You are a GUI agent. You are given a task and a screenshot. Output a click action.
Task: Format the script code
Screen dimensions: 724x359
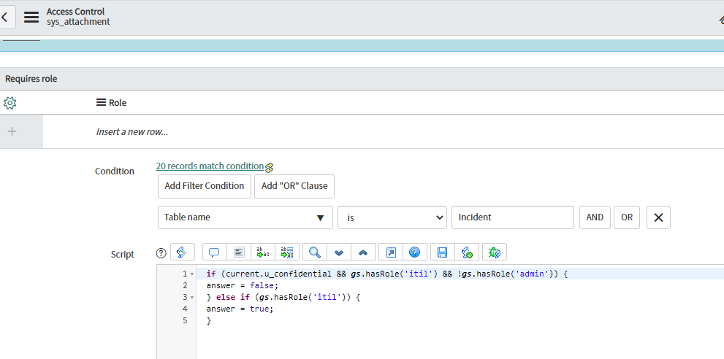[239, 252]
